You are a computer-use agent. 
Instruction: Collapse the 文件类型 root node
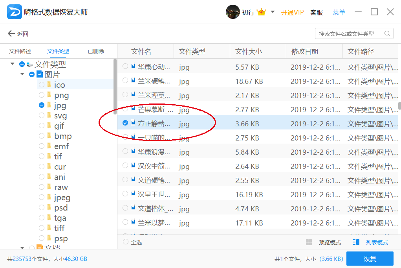tap(12, 63)
